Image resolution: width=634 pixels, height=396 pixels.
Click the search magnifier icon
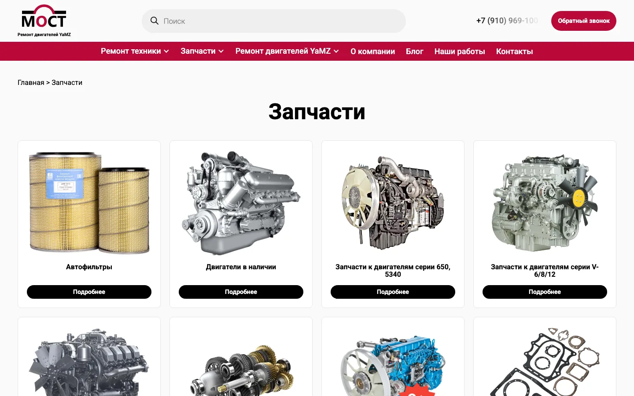coord(155,21)
